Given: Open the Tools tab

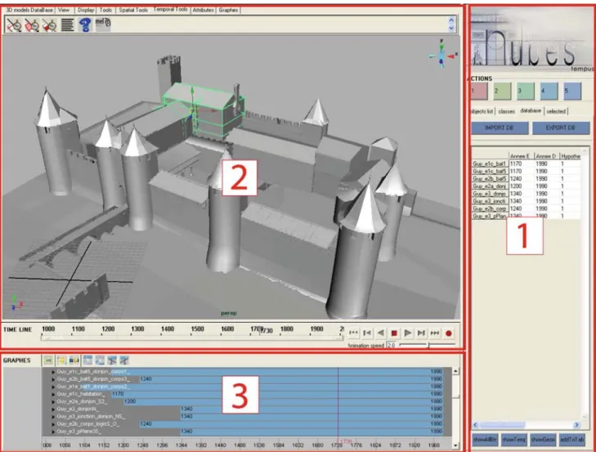Looking at the screenshot, I should [105, 11].
